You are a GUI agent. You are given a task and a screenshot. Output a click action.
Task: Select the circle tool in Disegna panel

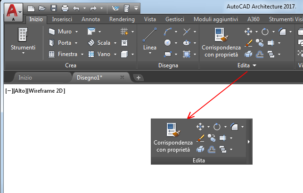tap(168, 43)
